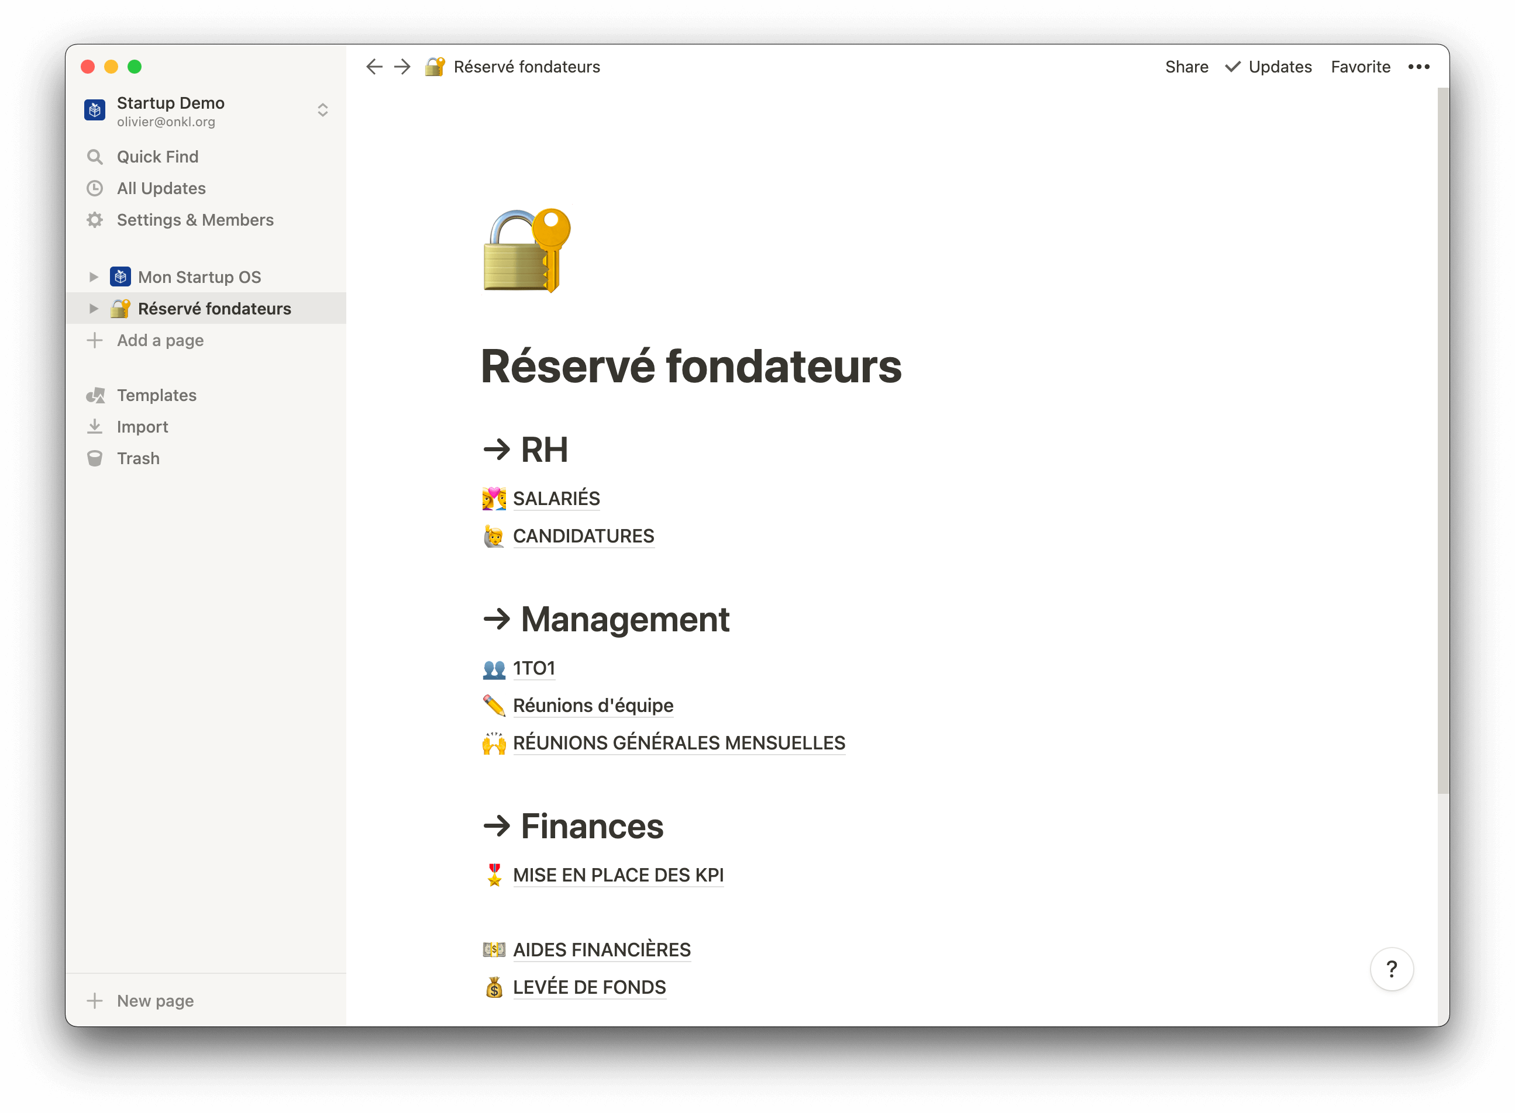
Task: Open the three-dots page options menu
Action: click(x=1418, y=67)
